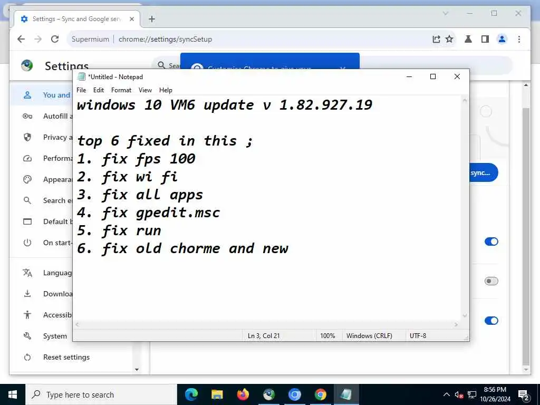Click the 'Ln 3, Col 21' status entry
This screenshot has width=540, height=405.
click(x=264, y=336)
